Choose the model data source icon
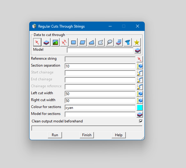Screen dimensions: 186x168 click(x=46, y=42)
